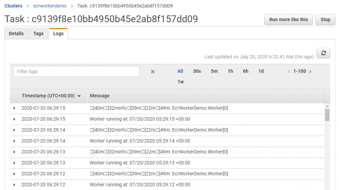Viewport: 339px width, 190px height.
Task: Switch to the Details tab
Action: (16, 34)
